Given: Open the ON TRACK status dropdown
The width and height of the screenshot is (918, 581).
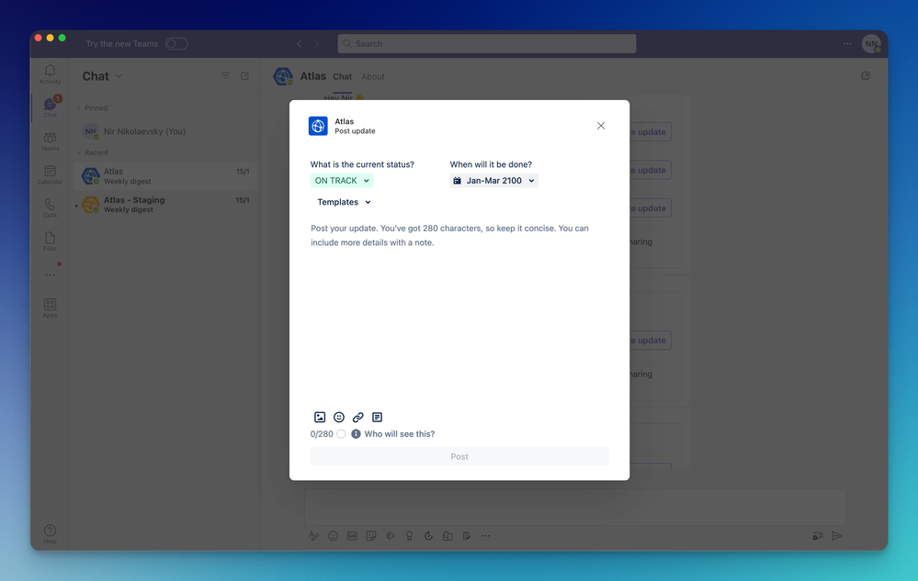Looking at the screenshot, I should coord(342,181).
